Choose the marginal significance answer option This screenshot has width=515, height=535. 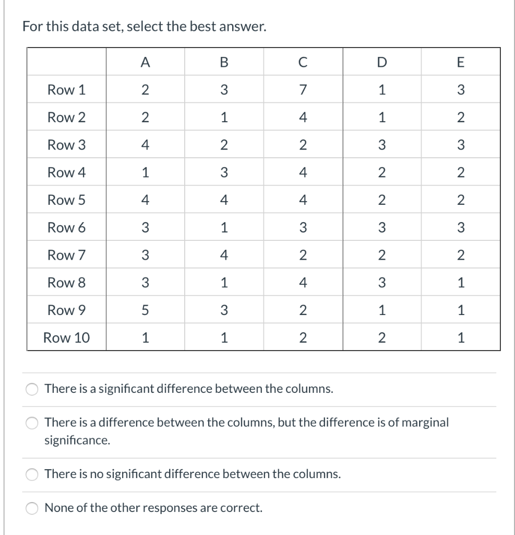click(31, 423)
